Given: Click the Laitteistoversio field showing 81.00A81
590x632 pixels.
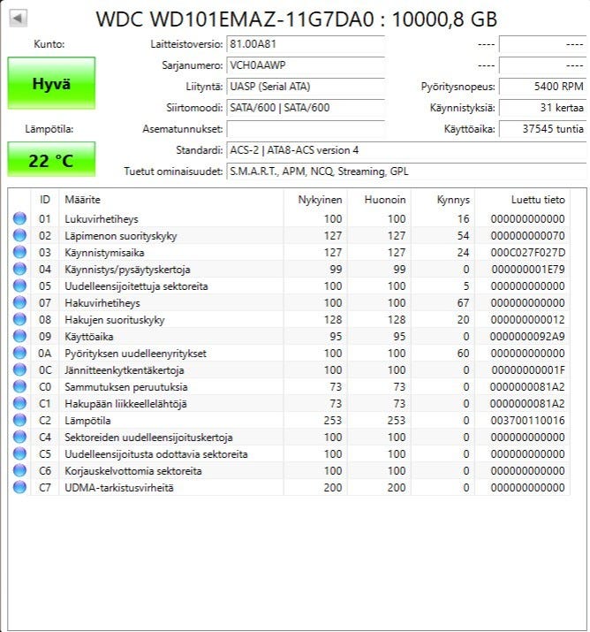Looking at the screenshot, I should coord(306,44).
